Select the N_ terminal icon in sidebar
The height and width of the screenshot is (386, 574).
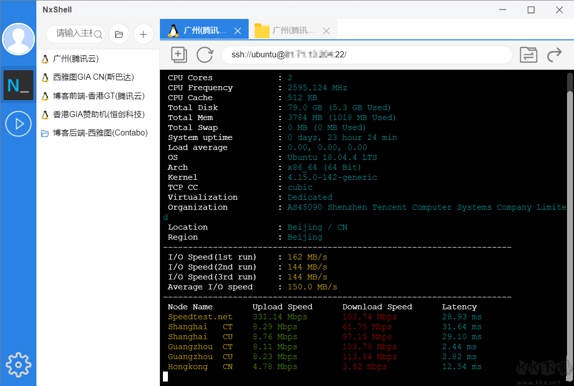pos(18,85)
